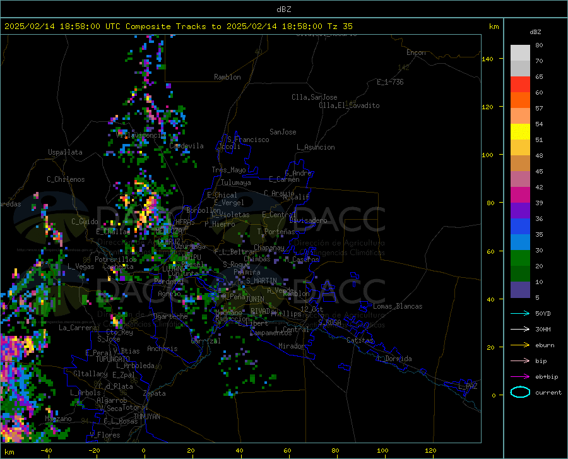Click the 'S_Francisco' place label
Image resolution: width=568 pixels, height=459 pixels.
pos(248,140)
